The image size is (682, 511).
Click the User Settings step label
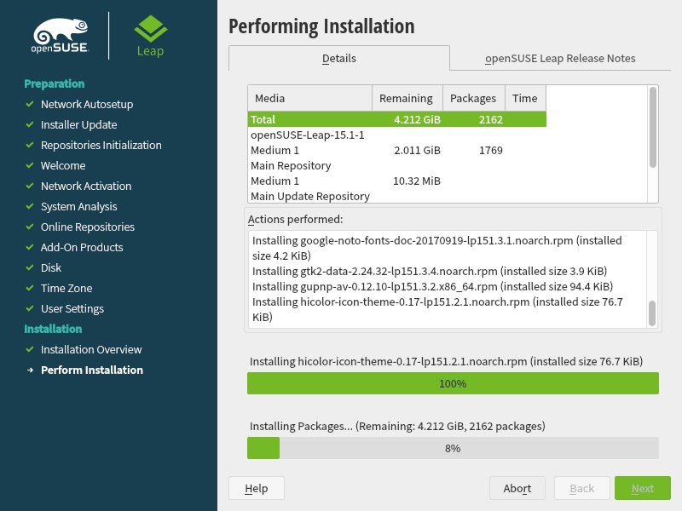coord(72,308)
